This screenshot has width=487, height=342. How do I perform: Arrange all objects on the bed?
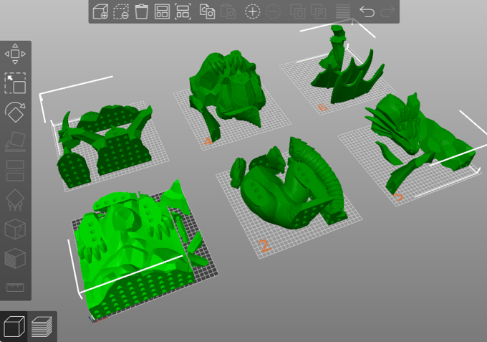(x=162, y=11)
